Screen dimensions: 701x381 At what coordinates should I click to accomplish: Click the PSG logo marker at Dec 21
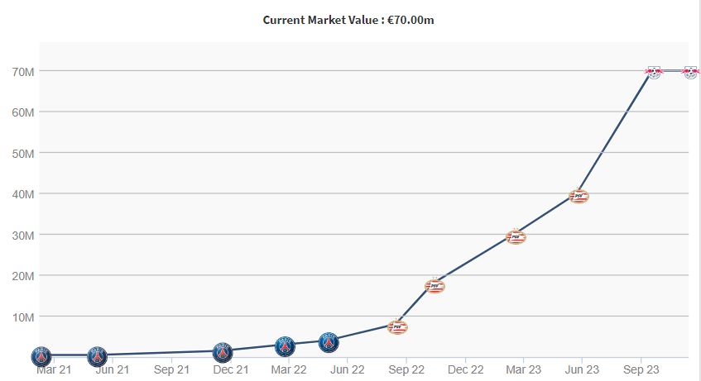[223, 352]
